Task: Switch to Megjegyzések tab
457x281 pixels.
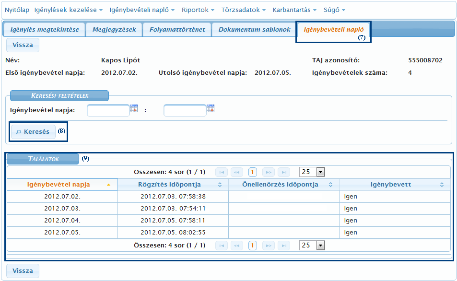Action: click(x=114, y=30)
